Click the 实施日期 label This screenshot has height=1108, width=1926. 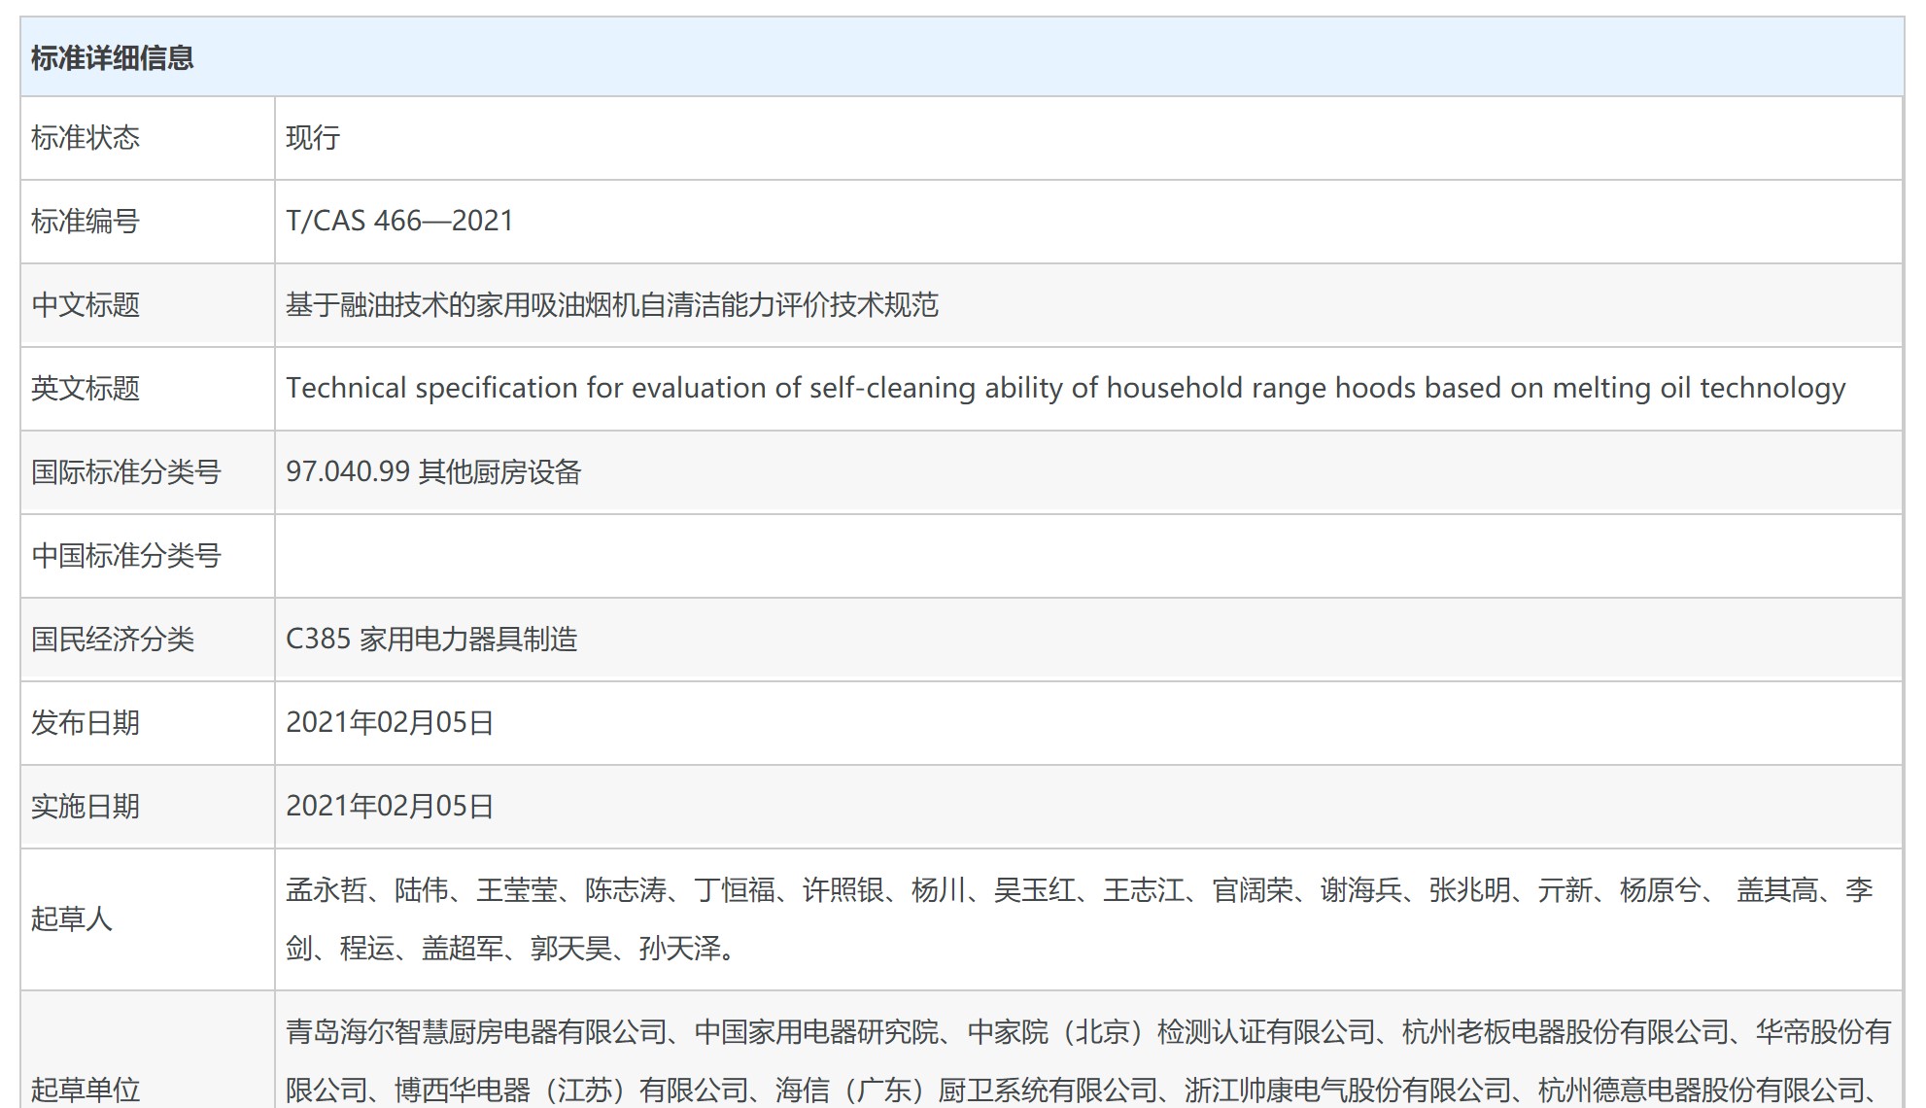86,807
